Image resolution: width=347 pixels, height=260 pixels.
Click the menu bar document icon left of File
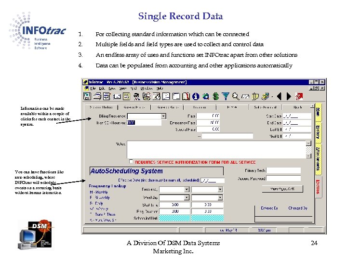pyautogui.click(x=86, y=88)
